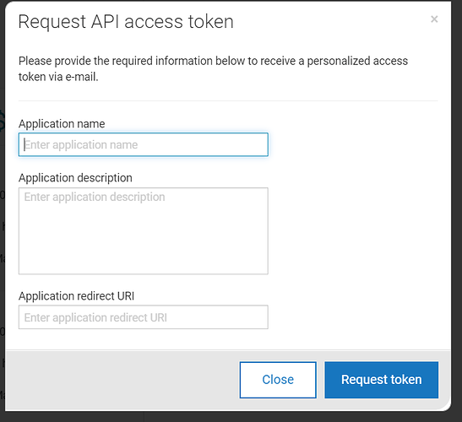This screenshot has height=422, width=462.
Task: Select the Application redirect URI field
Action: click(144, 317)
